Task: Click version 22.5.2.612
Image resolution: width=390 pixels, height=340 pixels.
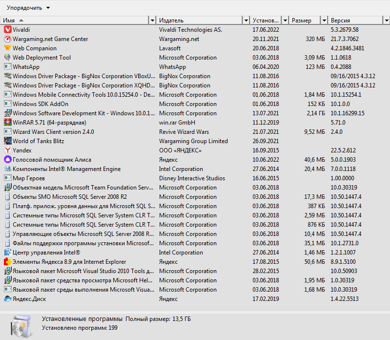Action: pos(343,150)
